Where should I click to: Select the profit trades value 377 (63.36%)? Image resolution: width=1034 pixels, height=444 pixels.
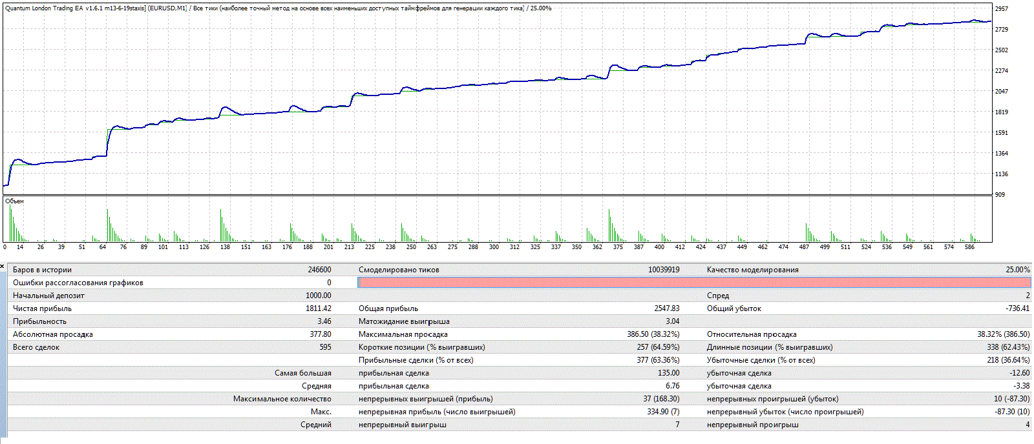click(x=658, y=360)
